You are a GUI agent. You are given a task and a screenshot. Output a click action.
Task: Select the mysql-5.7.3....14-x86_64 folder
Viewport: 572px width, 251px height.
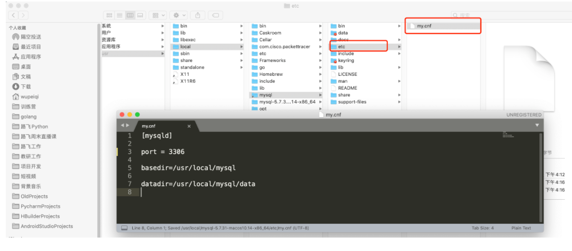(x=286, y=102)
